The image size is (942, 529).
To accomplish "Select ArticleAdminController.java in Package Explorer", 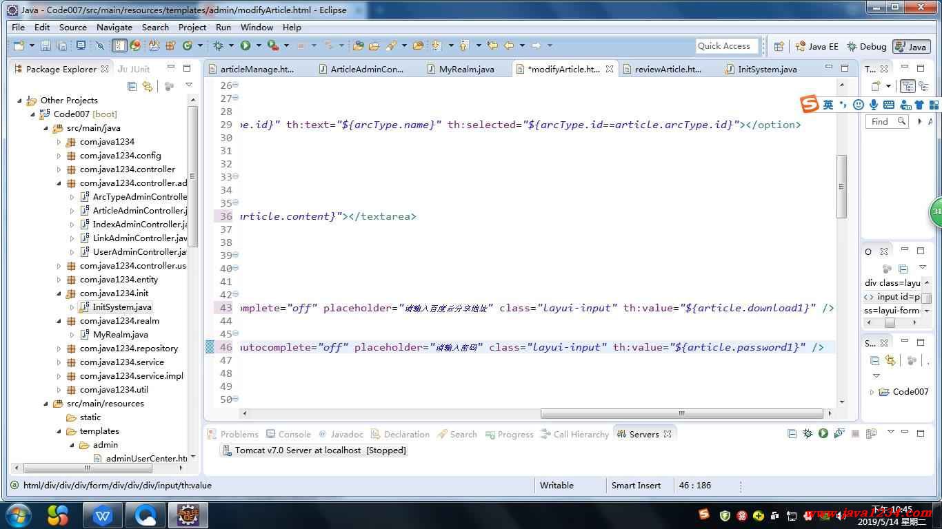I will click(133, 211).
